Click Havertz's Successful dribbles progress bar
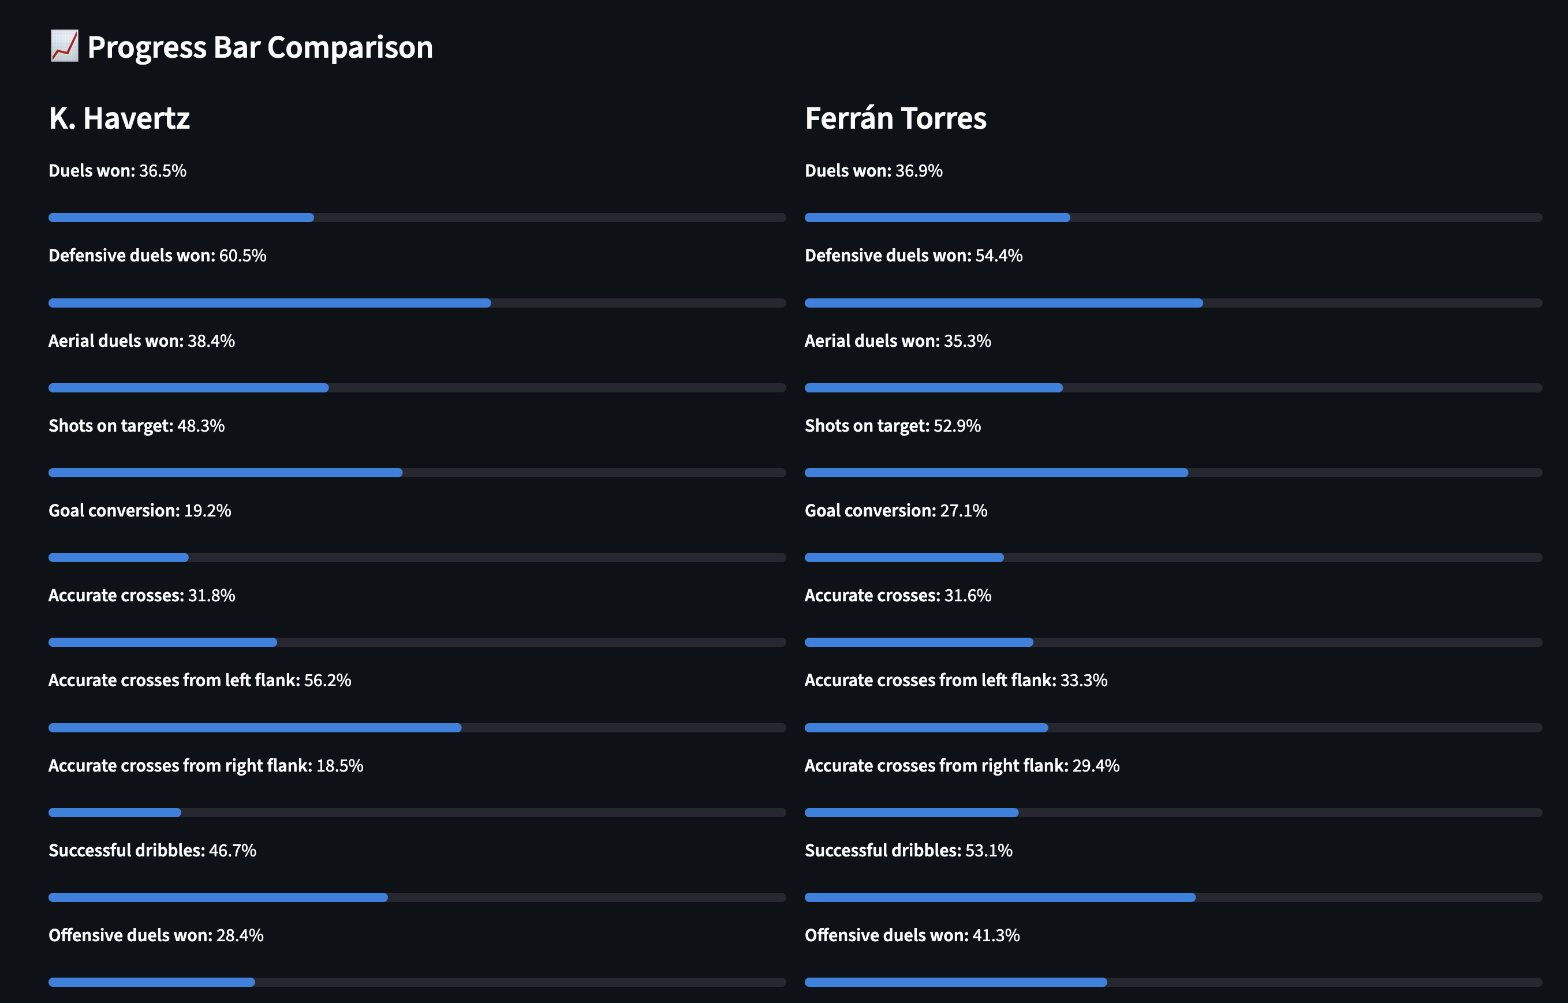This screenshot has height=1003, width=1568. pyautogui.click(x=417, y=897)
